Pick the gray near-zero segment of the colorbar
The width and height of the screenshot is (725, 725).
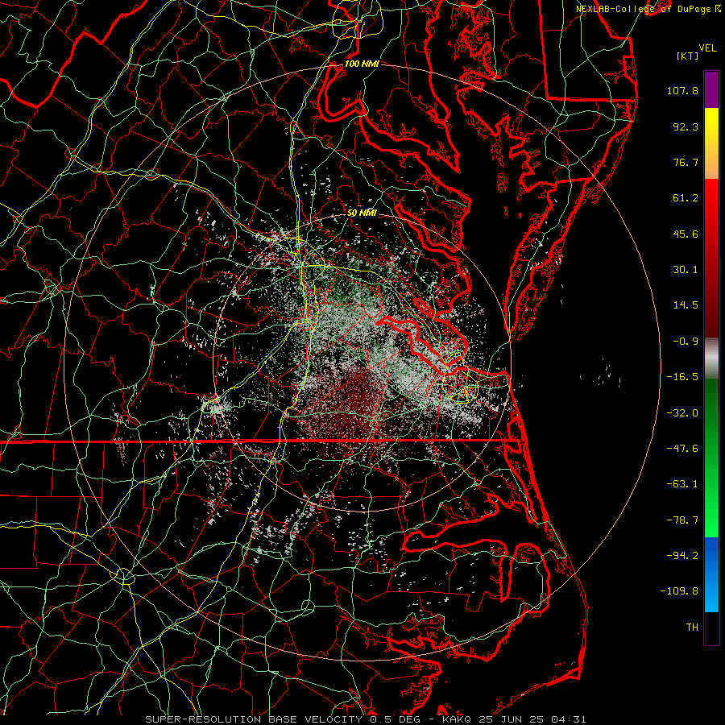(x=711, y=358)
